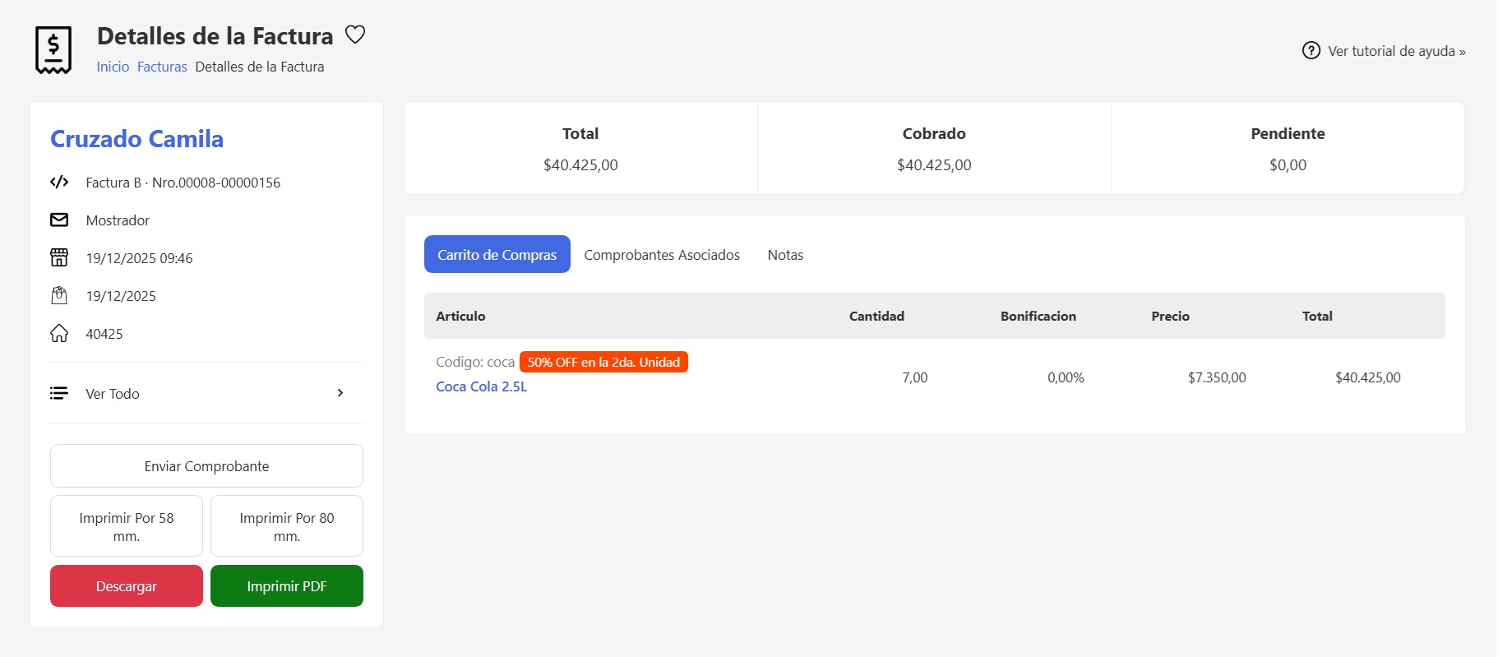Click Imprimir Por 80 mm. button

click(x=287, y=526)
